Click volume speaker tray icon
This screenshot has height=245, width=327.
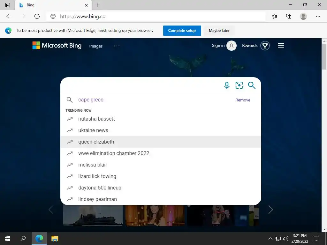coord(286,239)
